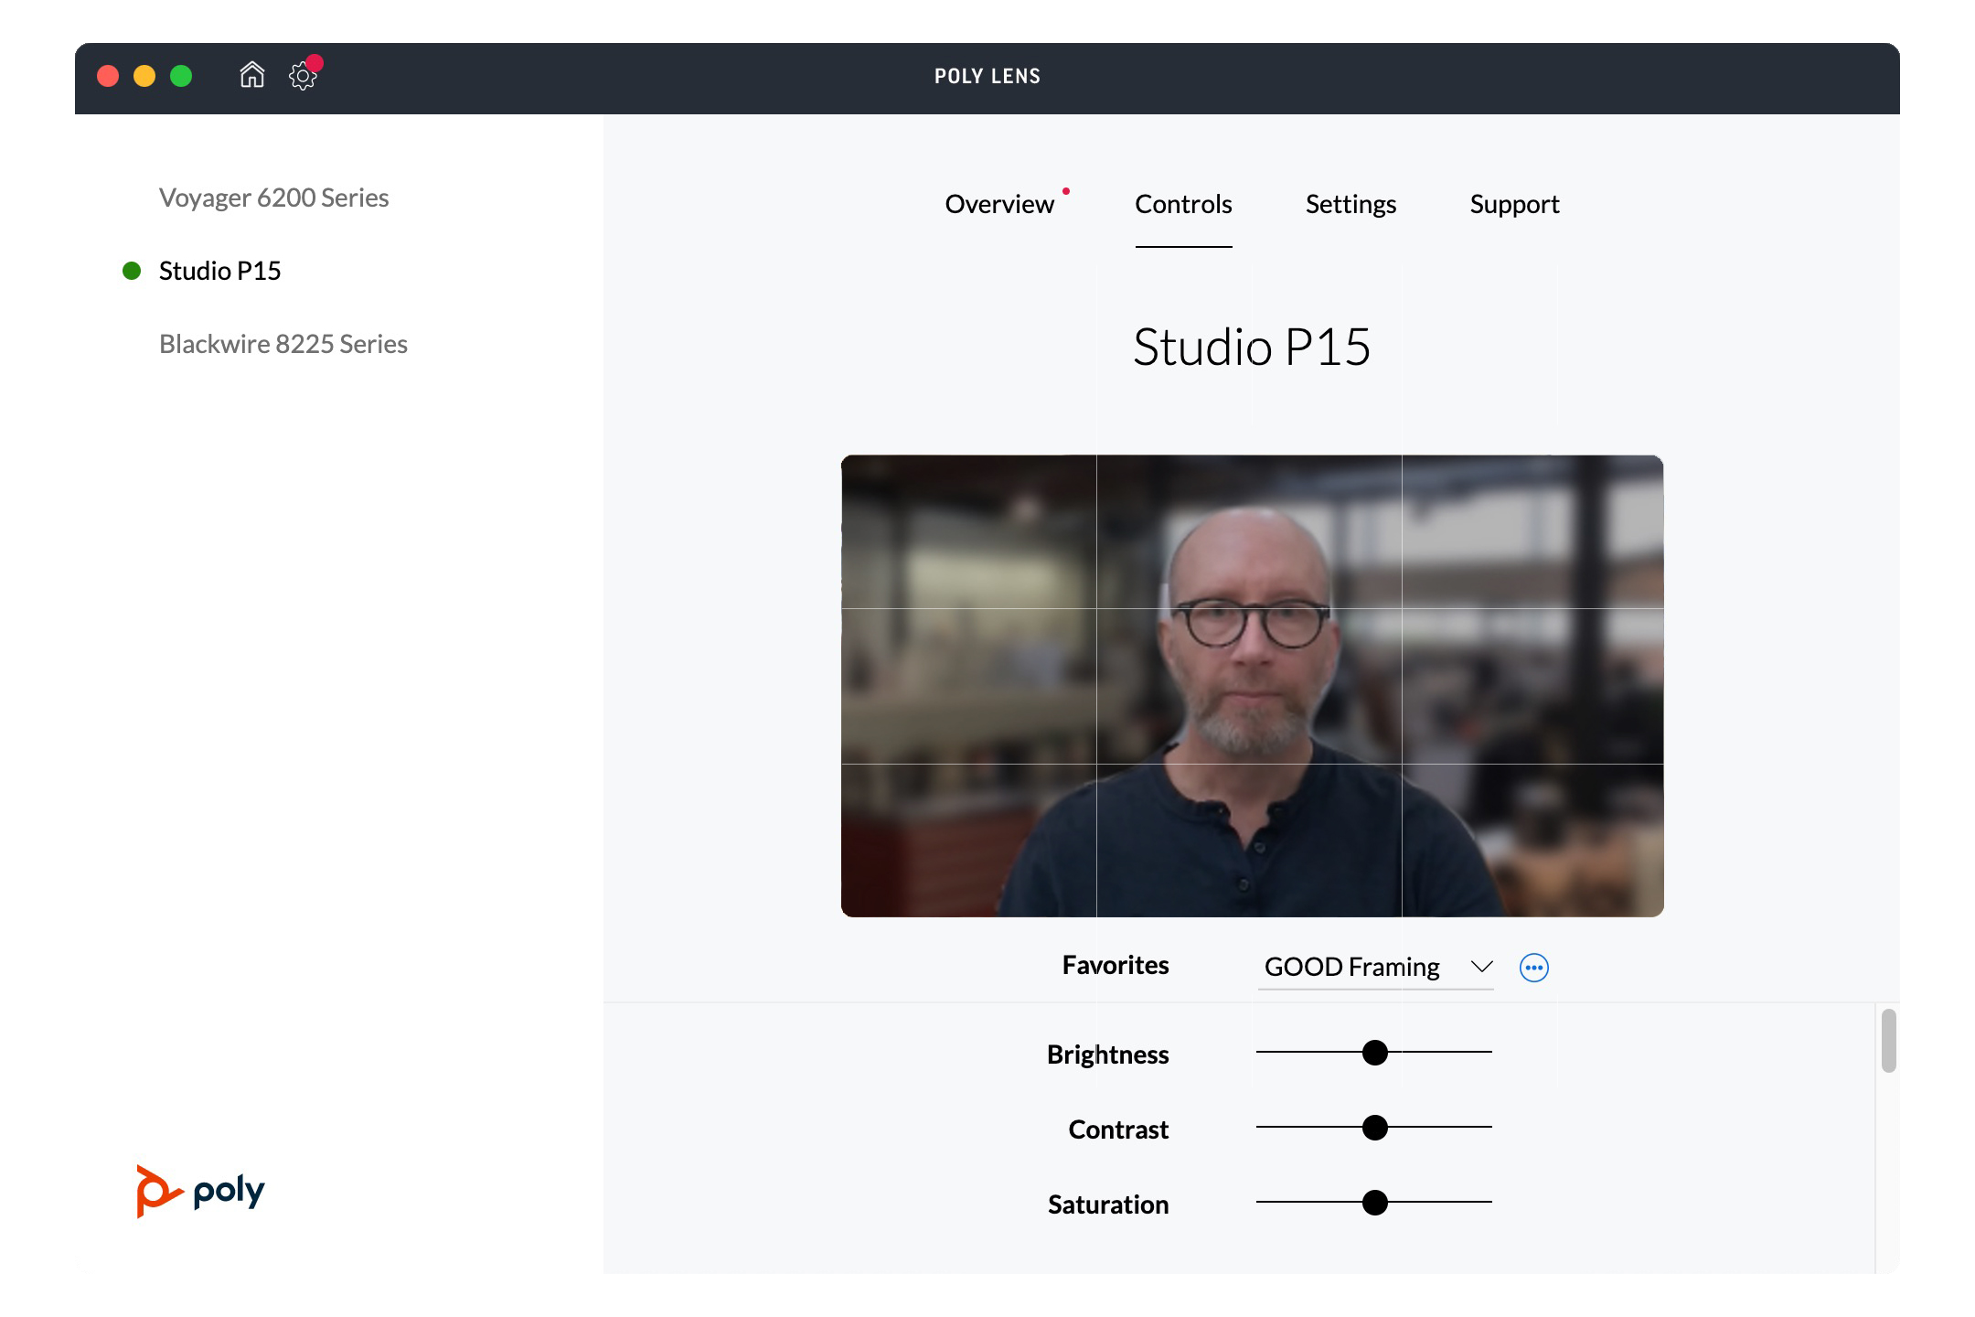Switch to the Overview tab
The height and width of the screenshot is (1317, 1975).
click(x=998, y=204)
